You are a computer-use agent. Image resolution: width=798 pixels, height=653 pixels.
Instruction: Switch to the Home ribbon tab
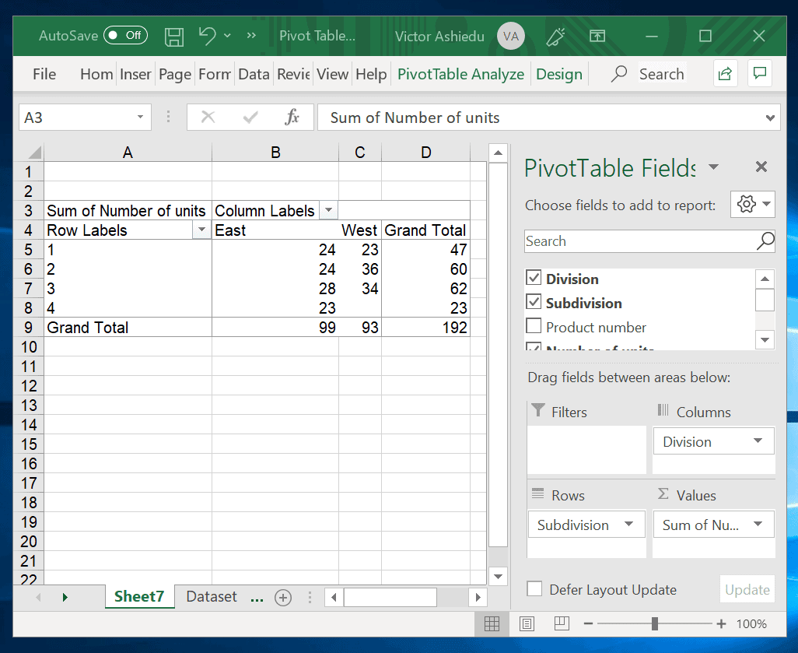pos(96,74)
